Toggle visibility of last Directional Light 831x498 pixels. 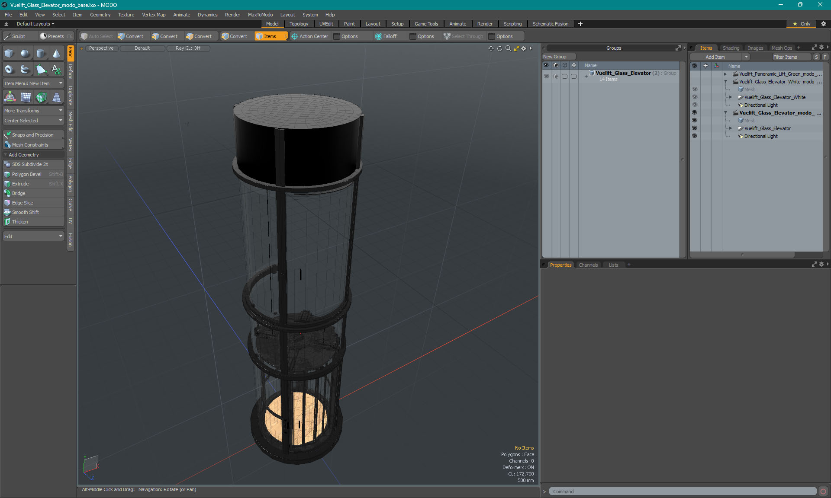(695, 136)
